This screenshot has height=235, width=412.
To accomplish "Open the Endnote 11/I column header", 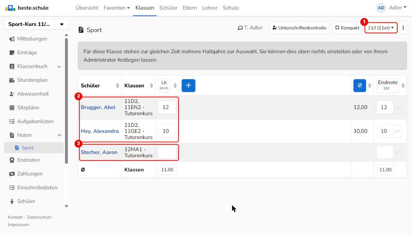I will pos(387,85).
